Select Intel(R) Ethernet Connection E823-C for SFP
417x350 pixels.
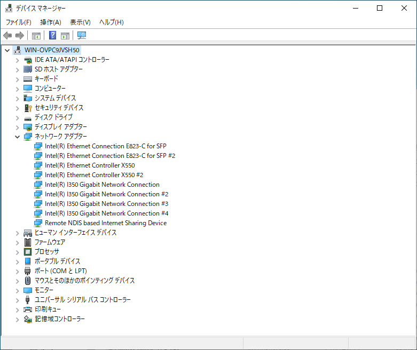pyautogui.click(x=106, y=146)
